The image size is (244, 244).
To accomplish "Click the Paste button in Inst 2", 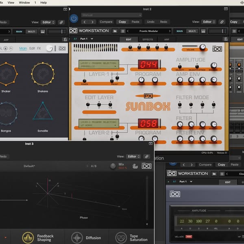I will (x=135, y=22).
